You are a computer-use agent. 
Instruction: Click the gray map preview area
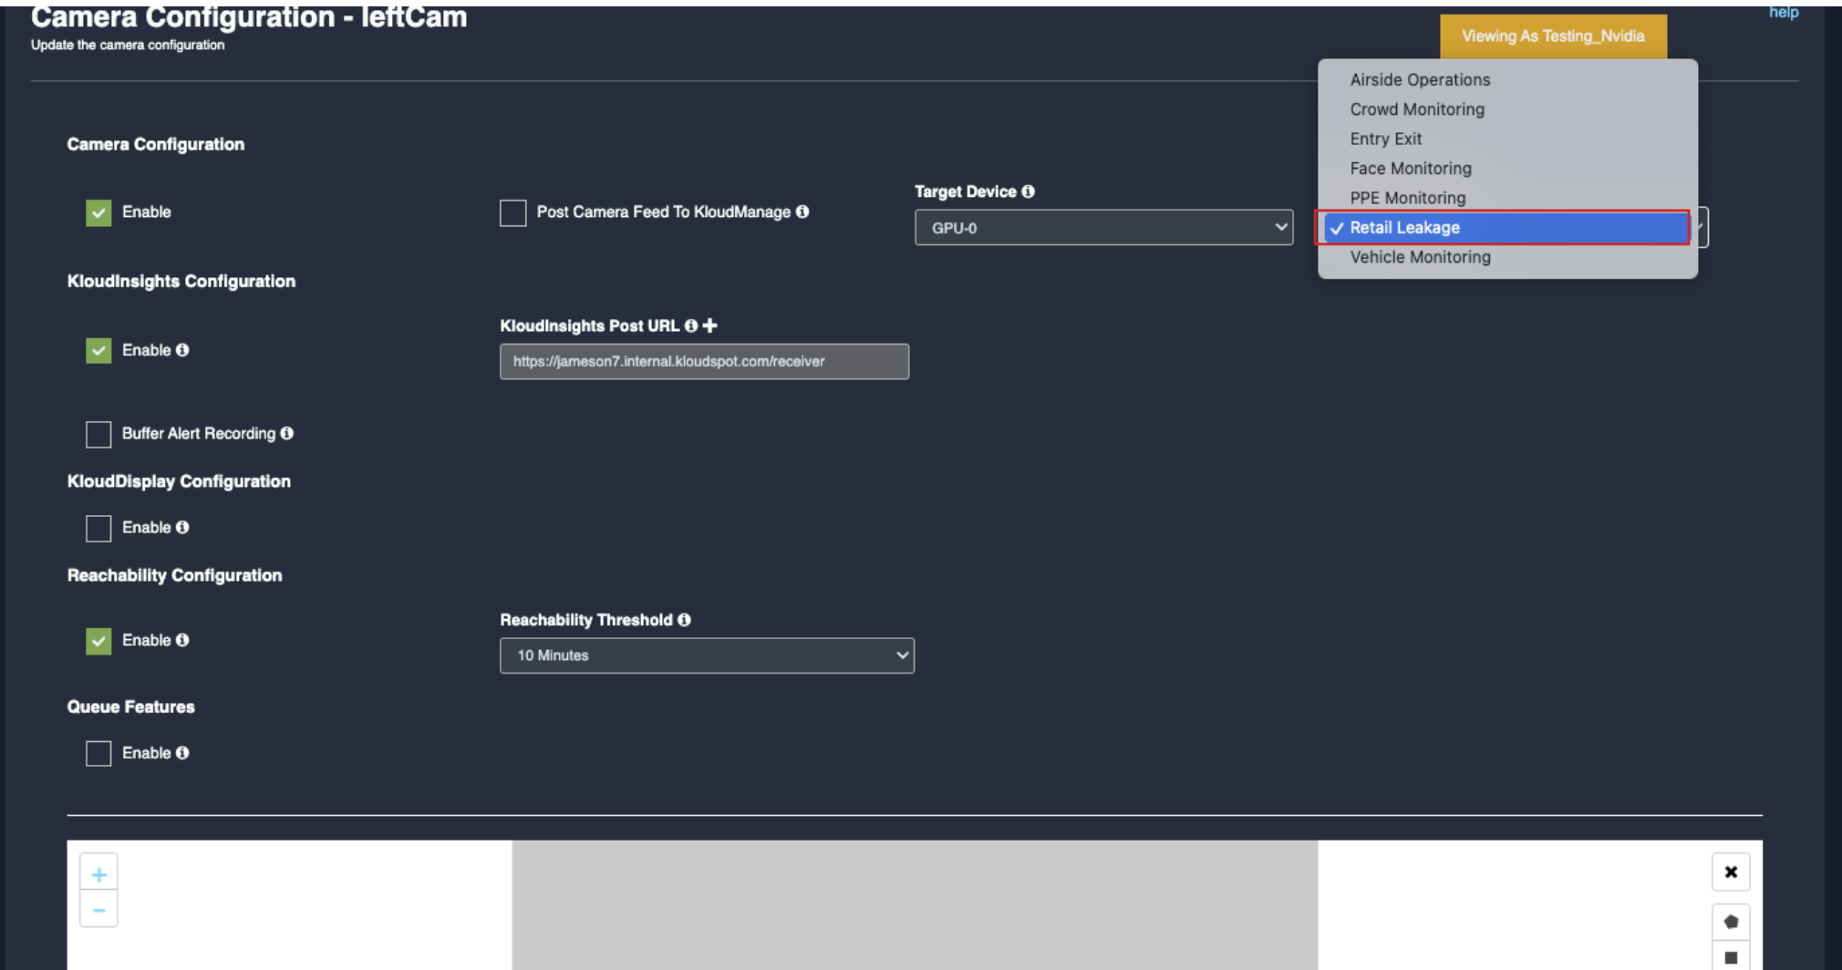pos(915,904)
